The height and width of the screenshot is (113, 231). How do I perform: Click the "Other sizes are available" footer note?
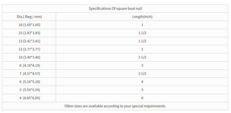(115, 106)
